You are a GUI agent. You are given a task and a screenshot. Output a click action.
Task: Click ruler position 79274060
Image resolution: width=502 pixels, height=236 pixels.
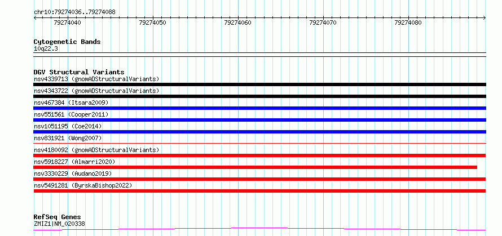[238, 23]
